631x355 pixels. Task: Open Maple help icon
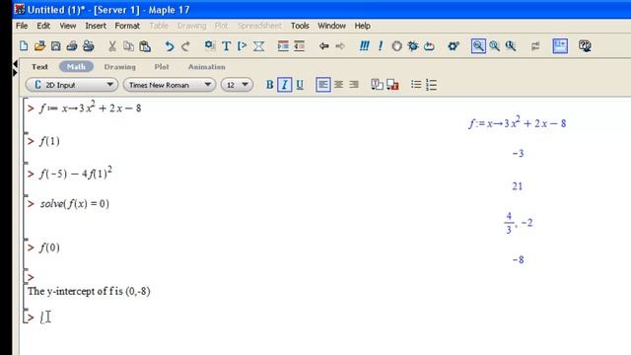pos(585,46)
